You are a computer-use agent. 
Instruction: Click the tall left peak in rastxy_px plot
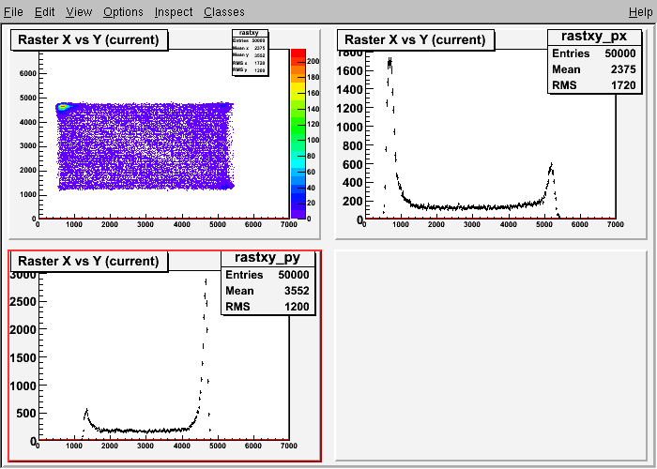390,64
